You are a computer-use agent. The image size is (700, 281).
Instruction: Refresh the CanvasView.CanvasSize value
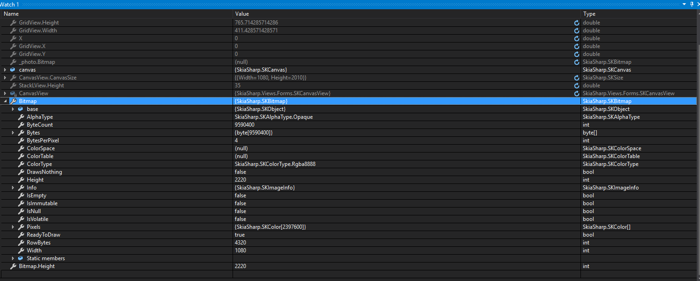pos(577,78)
